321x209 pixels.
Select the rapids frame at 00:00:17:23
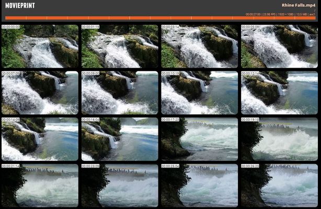[200, 139]
